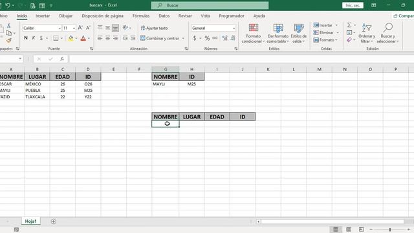The width and height of the screenshot is (414, 233).
Task: Switch to the Datos tab
Action: click(164, 16)
